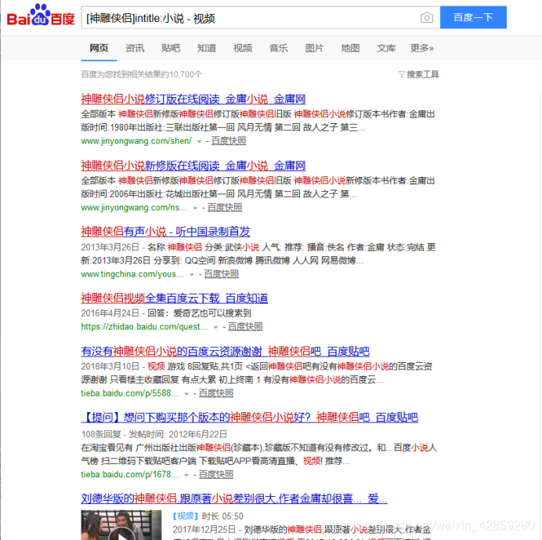Switch to the 知道 tab
This screenshot has width=542, height=540.
pyautogui.click(x=207, y=48)
